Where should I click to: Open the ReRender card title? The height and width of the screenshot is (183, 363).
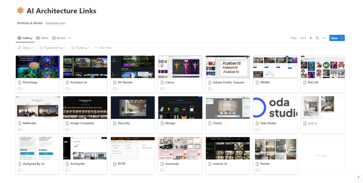30,123
